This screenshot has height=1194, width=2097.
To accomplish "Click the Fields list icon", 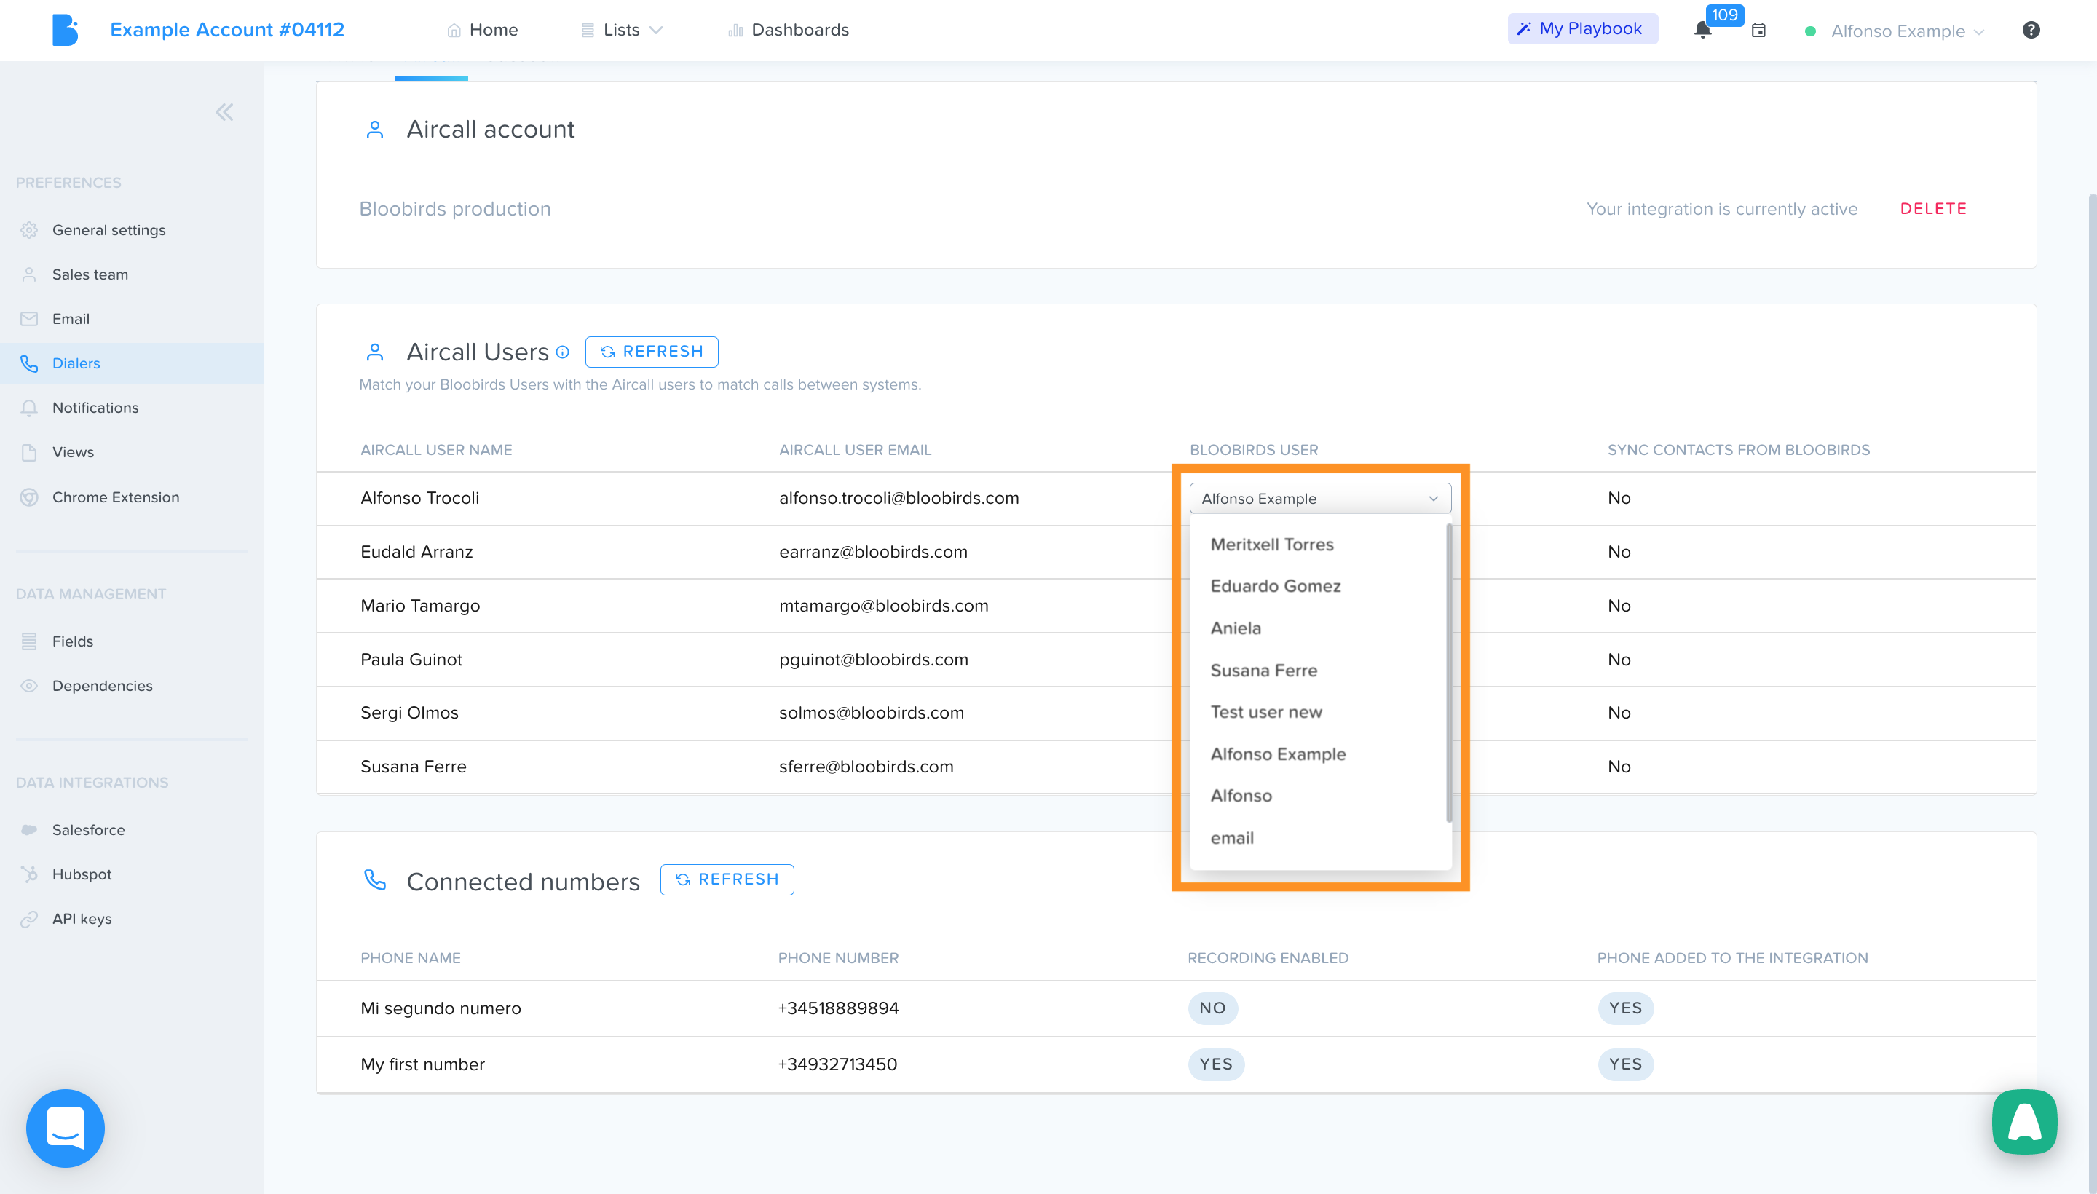I will coord(30,641).
